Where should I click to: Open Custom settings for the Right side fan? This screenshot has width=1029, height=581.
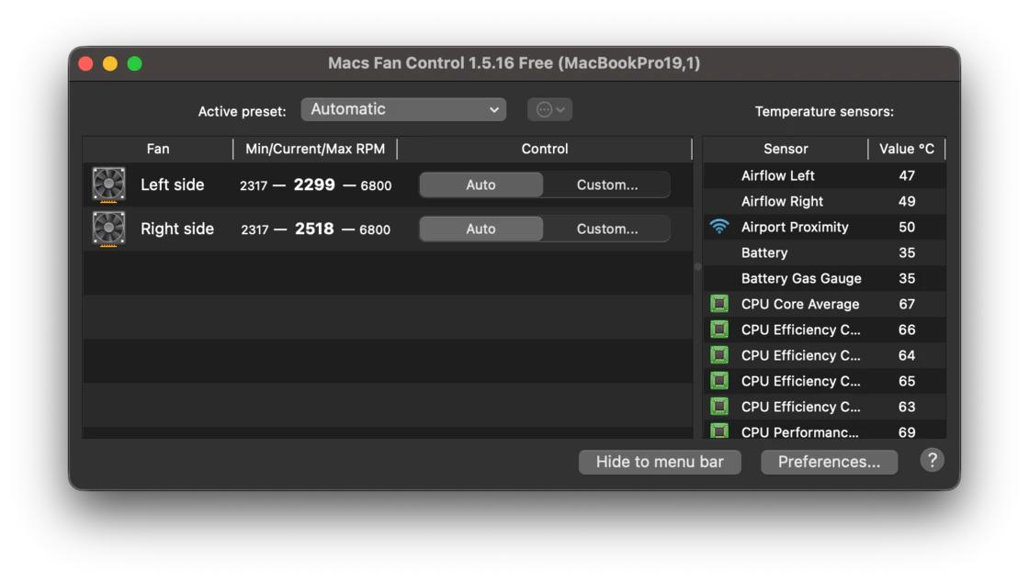point(608,228)
